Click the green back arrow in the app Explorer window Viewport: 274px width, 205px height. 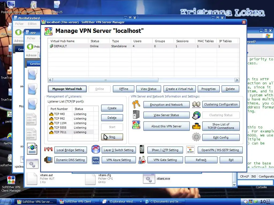[30, 46]
